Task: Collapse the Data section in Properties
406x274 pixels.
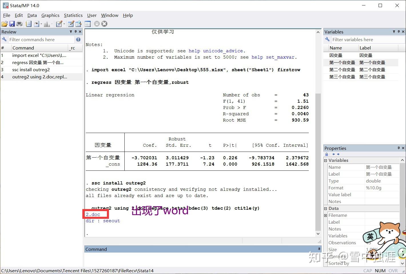Action: point(325,208)
